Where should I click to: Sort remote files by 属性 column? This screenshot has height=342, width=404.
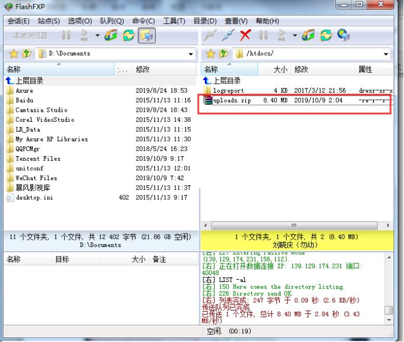point(374,69)
